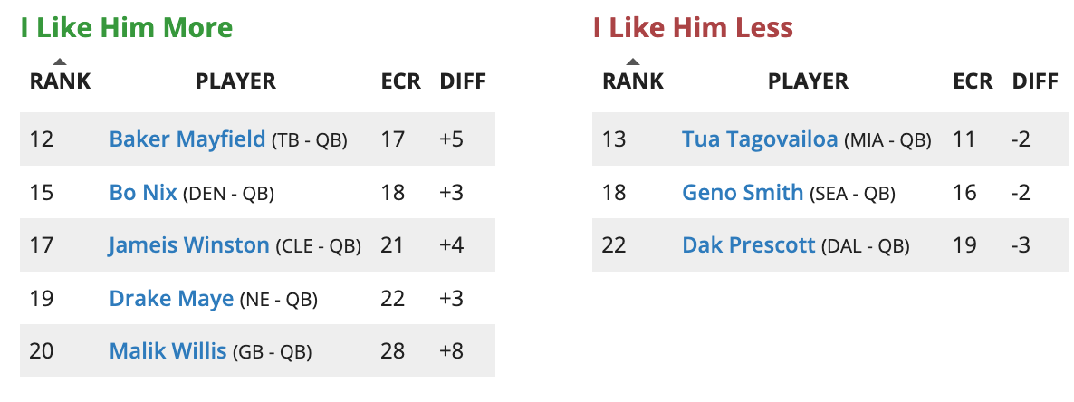Image resolution: width=1074 pixels, height=402 pixels.
Task: Sort the I Like Him Less table by DIFF
Action: click(x=1035, y=81)
